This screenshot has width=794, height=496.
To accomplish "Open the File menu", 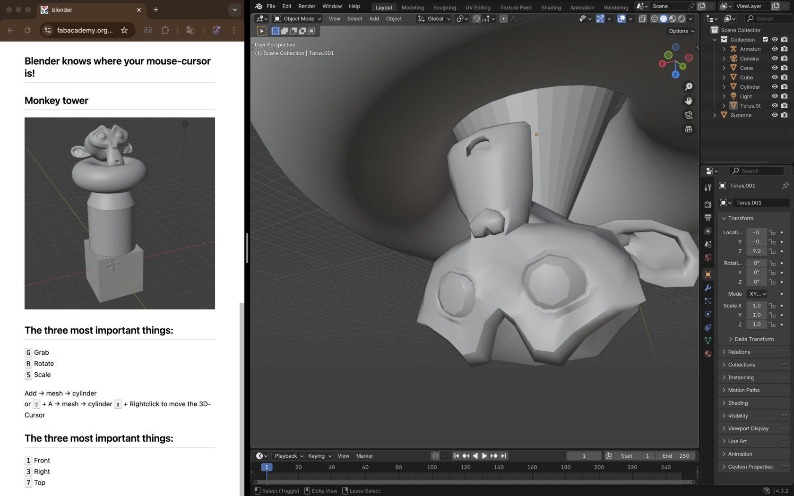I will pyautogui.click(x=271, y=6).
